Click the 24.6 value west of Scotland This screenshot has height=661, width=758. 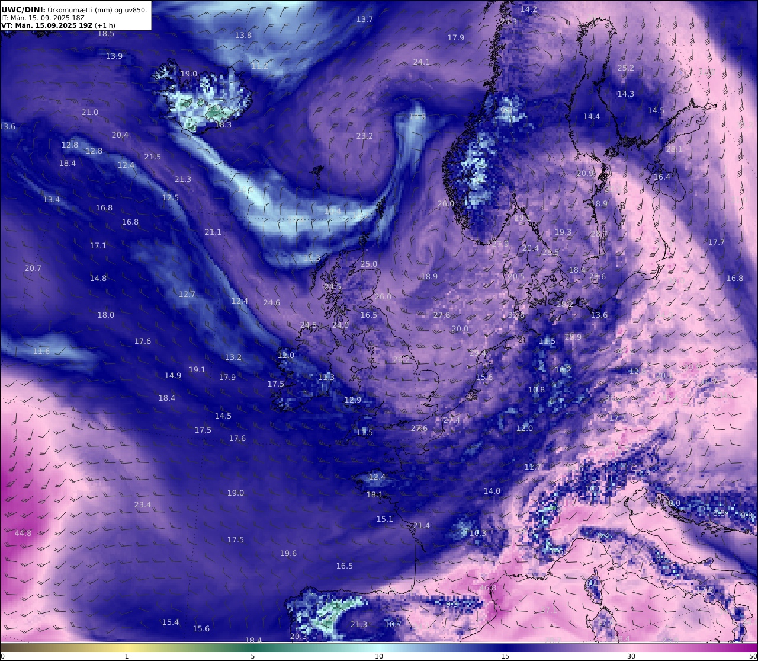pos(271,302)
